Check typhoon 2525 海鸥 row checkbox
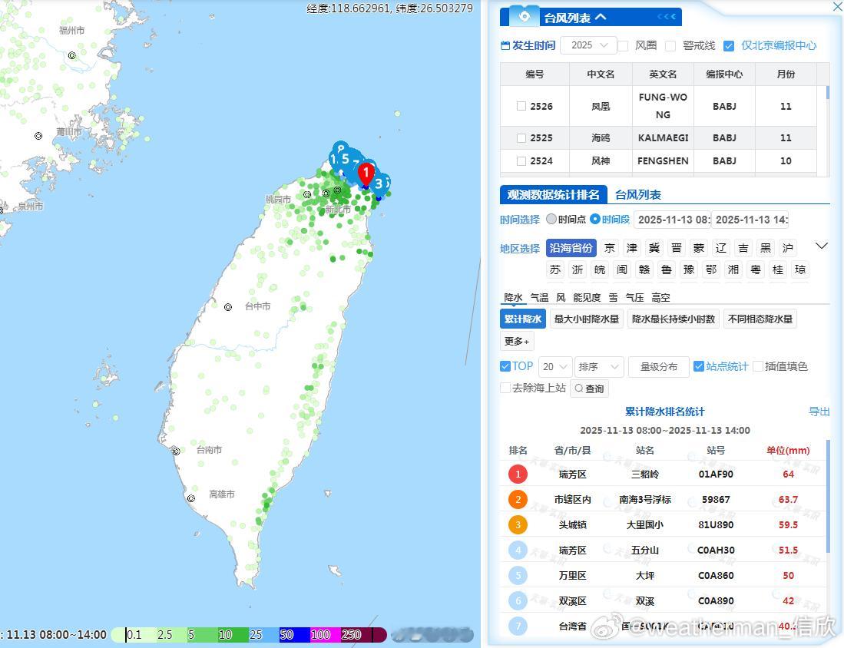Screen dimensions: 844x648 coord(521,137)
